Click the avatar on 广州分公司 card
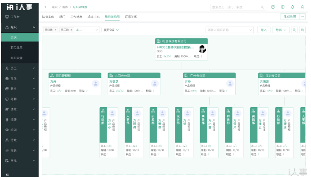The width and height of the screenshot is (311, 180). coord(230,84)
